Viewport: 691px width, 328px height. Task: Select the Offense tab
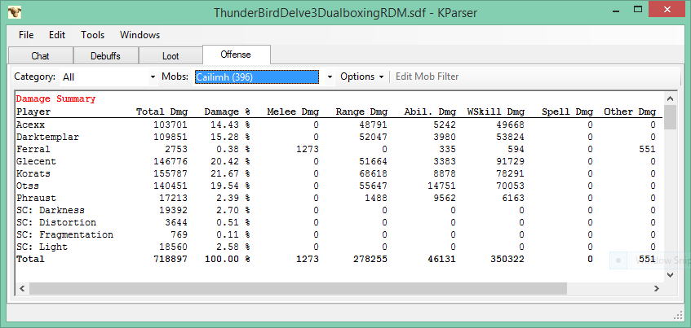pos(236,55)
